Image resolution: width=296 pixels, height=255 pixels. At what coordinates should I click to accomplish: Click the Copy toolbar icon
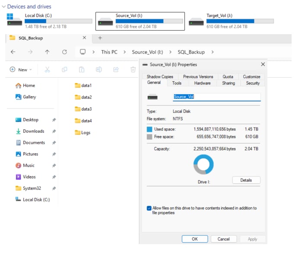[64, 70]
